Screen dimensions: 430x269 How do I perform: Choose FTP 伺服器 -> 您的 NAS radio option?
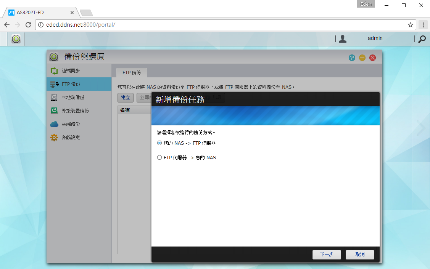[159, 157]
